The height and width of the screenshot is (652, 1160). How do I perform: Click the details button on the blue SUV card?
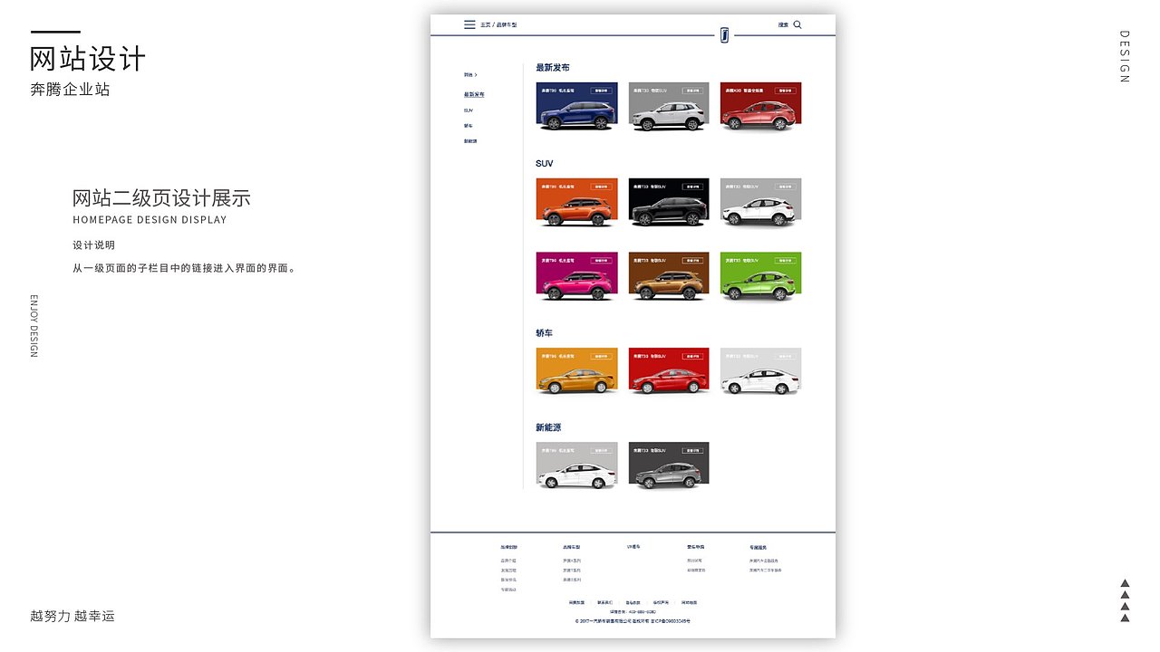point(602,91)
